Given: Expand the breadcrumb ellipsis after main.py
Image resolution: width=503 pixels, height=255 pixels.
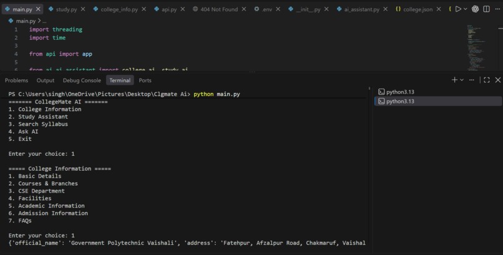Looking at the screenshot, I should point(44,21).
